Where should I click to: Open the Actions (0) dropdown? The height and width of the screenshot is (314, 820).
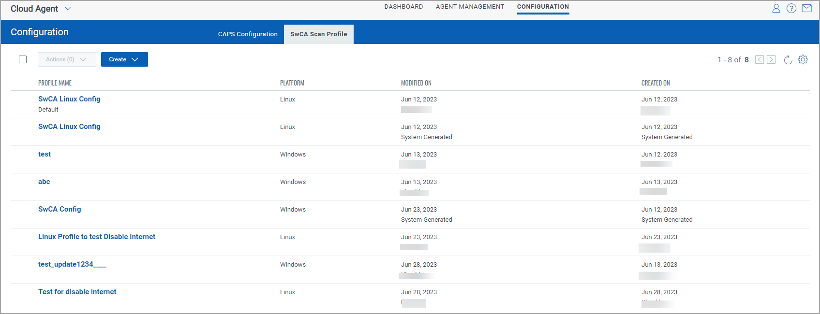click(67, 59)
